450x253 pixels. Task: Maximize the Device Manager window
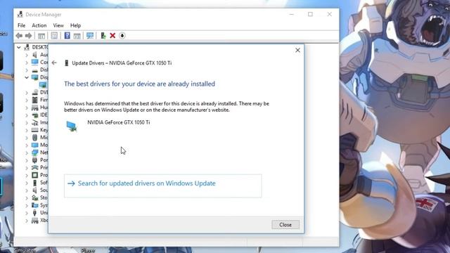[x=310, y=14]
